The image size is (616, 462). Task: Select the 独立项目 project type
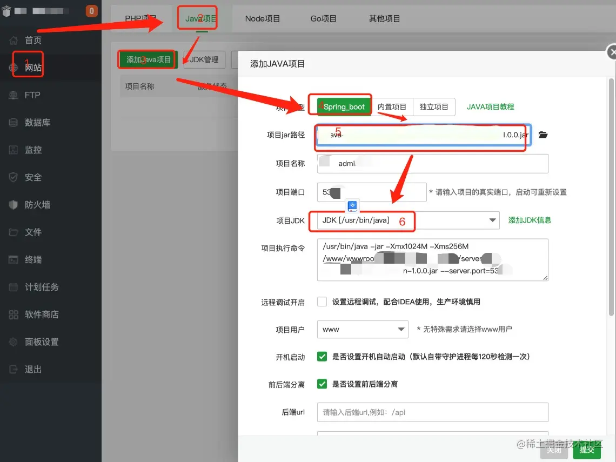tap(434, 107)
